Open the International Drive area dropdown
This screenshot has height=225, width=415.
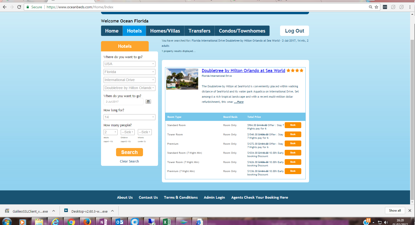130,80
